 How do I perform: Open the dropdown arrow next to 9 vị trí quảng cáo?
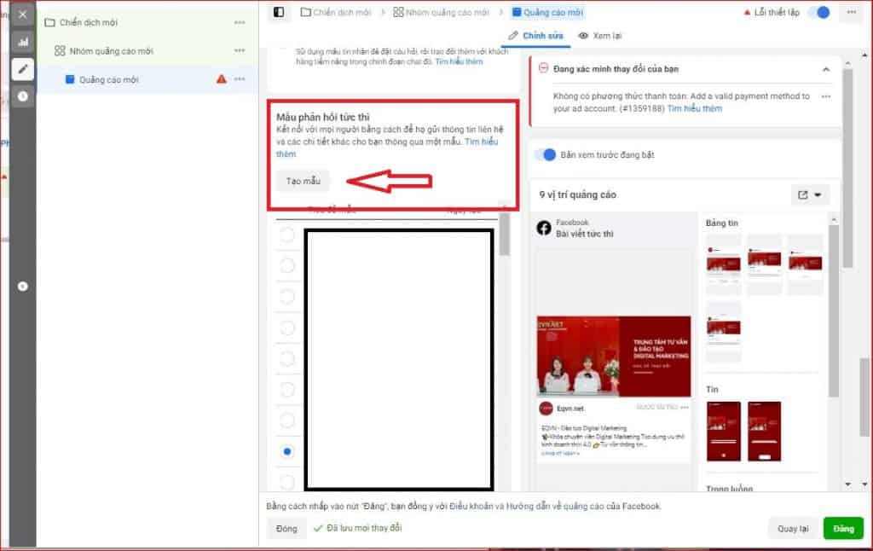[817, 194]
